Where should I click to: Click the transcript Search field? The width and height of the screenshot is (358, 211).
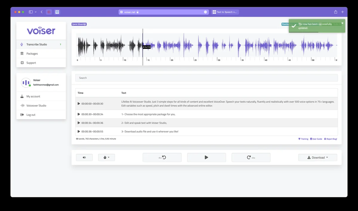tap(206, 78)
